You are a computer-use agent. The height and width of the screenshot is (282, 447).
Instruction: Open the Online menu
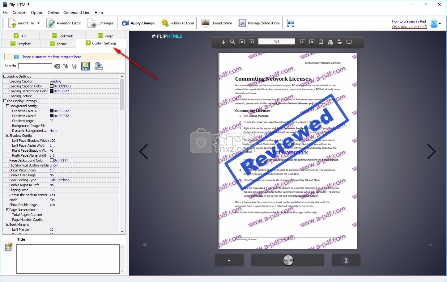tap(53, 13)
